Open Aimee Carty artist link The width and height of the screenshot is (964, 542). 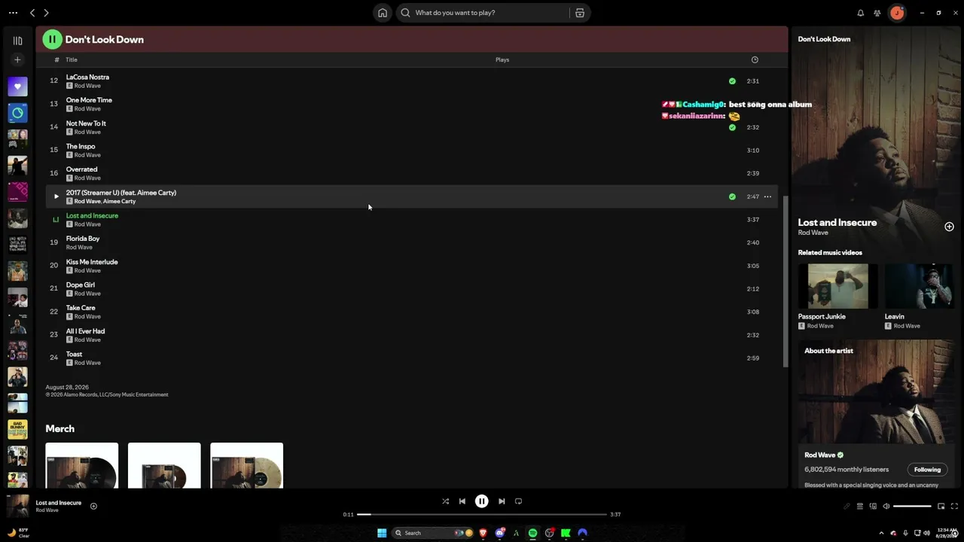[120, 201]
